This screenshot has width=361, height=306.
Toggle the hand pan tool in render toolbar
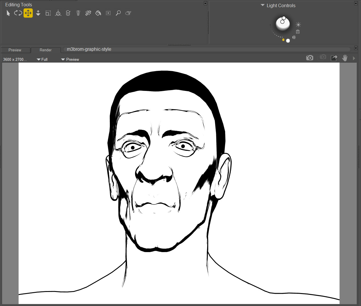[x=345, y=58]
